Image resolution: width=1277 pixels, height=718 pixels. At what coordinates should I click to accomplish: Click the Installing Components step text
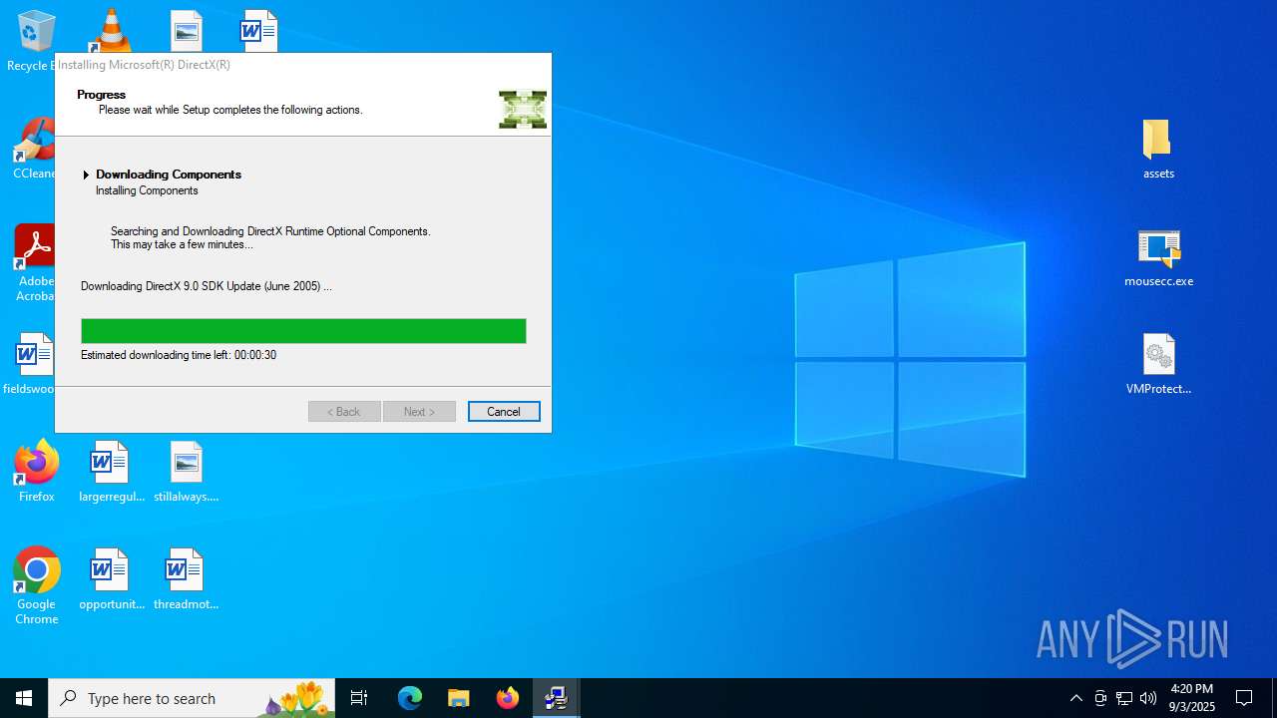pos(147,190)
